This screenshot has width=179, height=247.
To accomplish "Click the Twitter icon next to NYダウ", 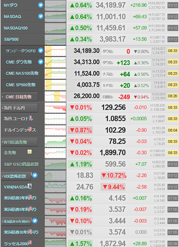I will point(41,5).
